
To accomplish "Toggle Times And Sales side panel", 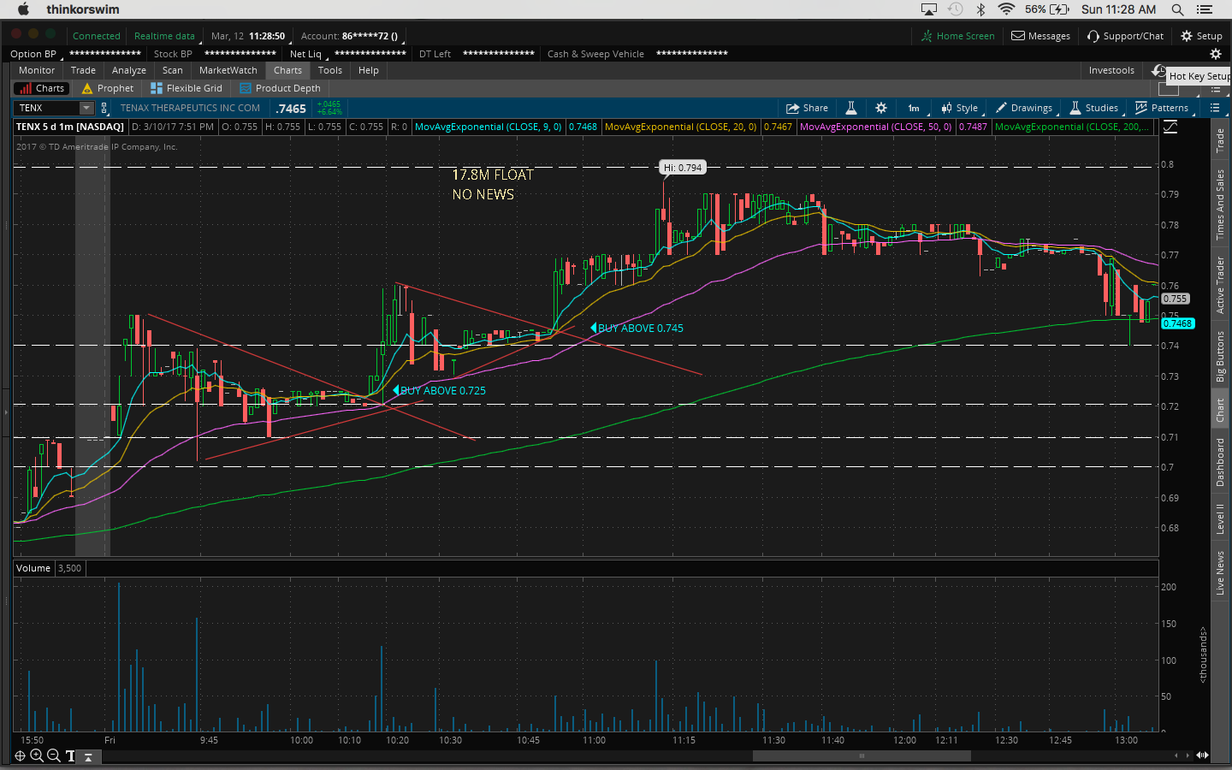I will click(x=1220, y=204).
